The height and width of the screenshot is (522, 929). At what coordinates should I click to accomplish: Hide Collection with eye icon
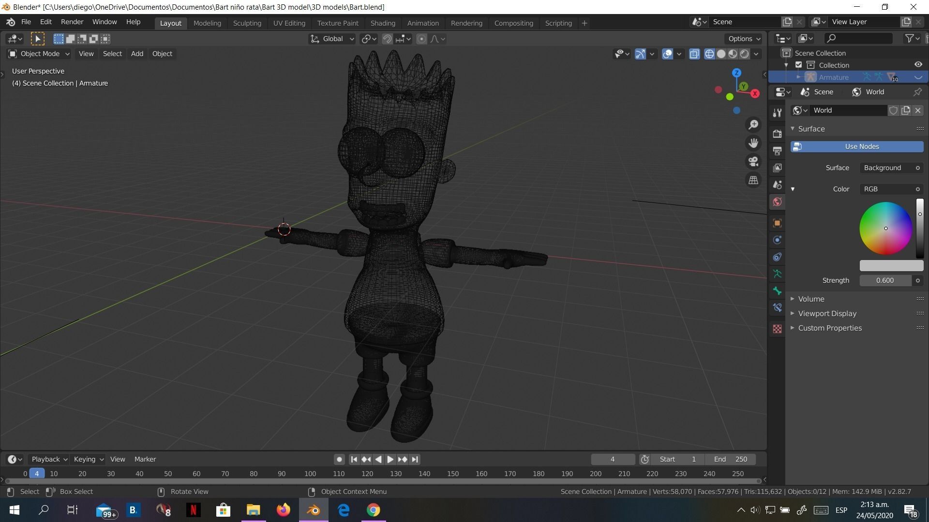tap(918, 65)
